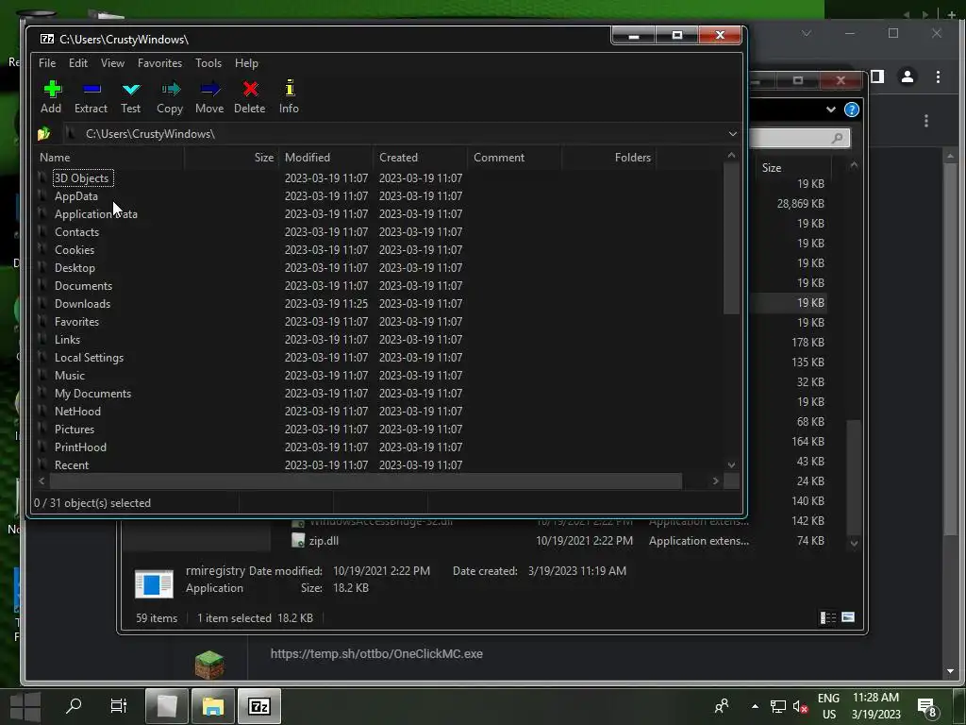The image size is (966, 725).
Task: Open the Favorites menu
Action: click(x=159, y=63)
